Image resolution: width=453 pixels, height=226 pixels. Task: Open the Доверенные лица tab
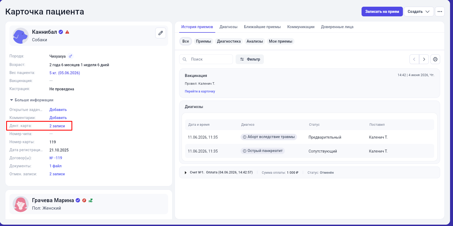click(337, 27)
